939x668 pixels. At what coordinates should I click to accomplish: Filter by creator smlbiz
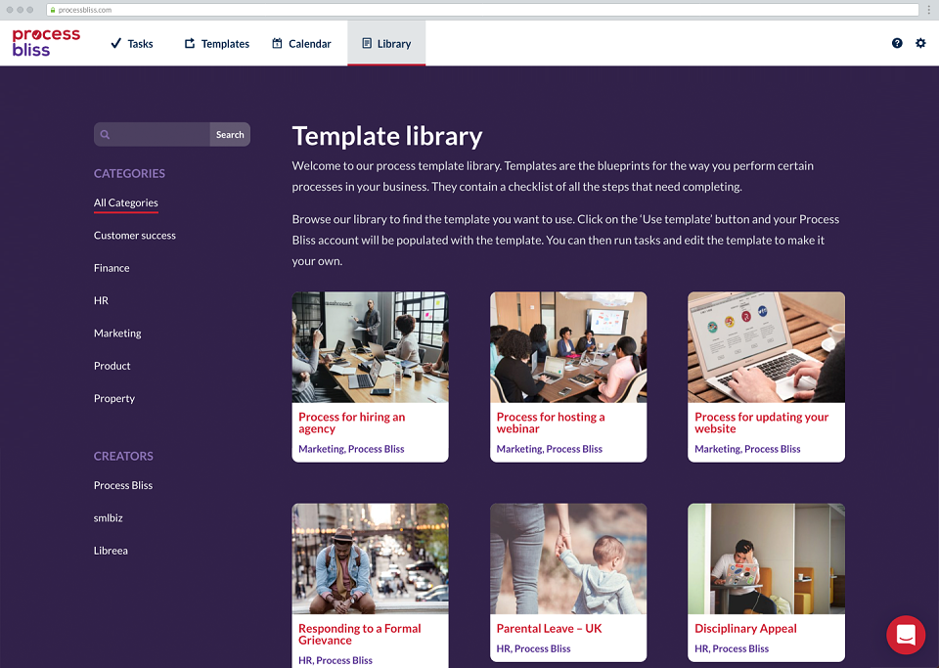(109, 517)
